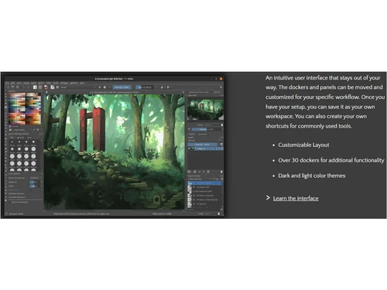Click the new document toolbar icon
The width and height of the screenshot is (387, 290).
click(x=8, y=87)
